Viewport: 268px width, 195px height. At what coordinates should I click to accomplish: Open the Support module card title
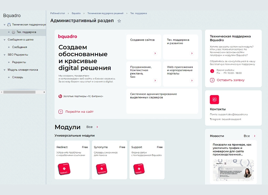[x=137, y=147]
